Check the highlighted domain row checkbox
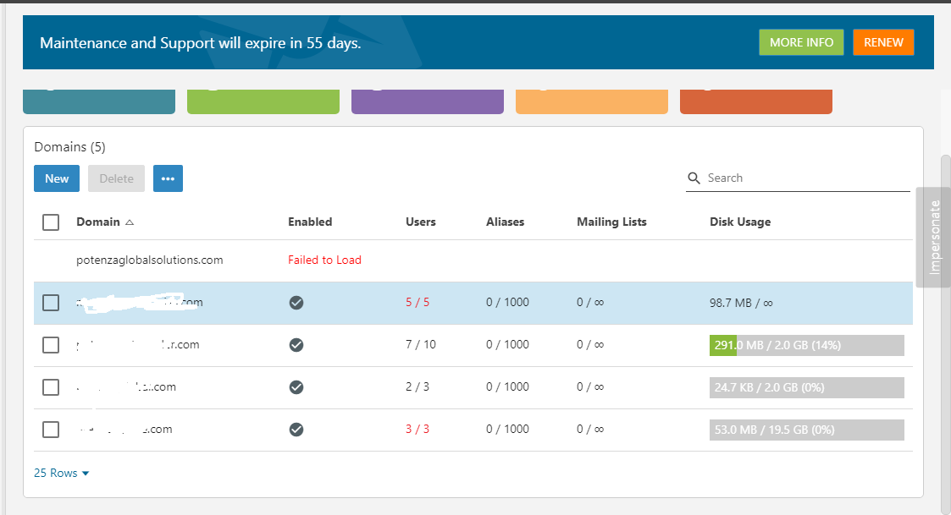This screenshot has width=951, height=515. click(51, 303)
